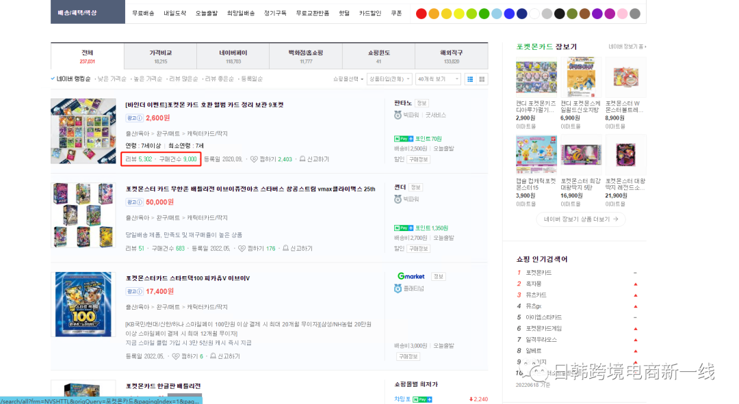Sort by 리뷰 좋은순
739x404 pixels.
click(219, 79)
